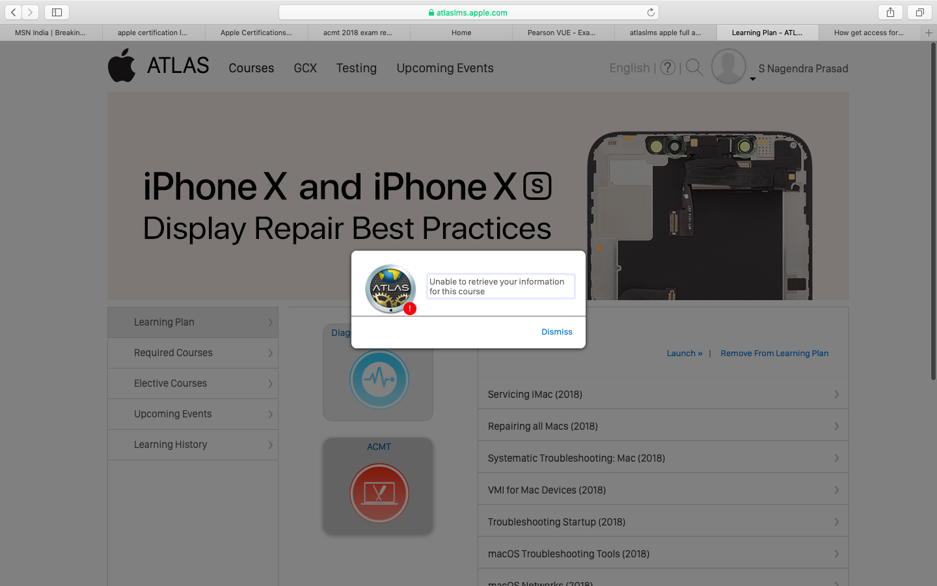Screen dimensions: 937x586
Task: Open the Safari share menu
Action: (x=890, y=12)
